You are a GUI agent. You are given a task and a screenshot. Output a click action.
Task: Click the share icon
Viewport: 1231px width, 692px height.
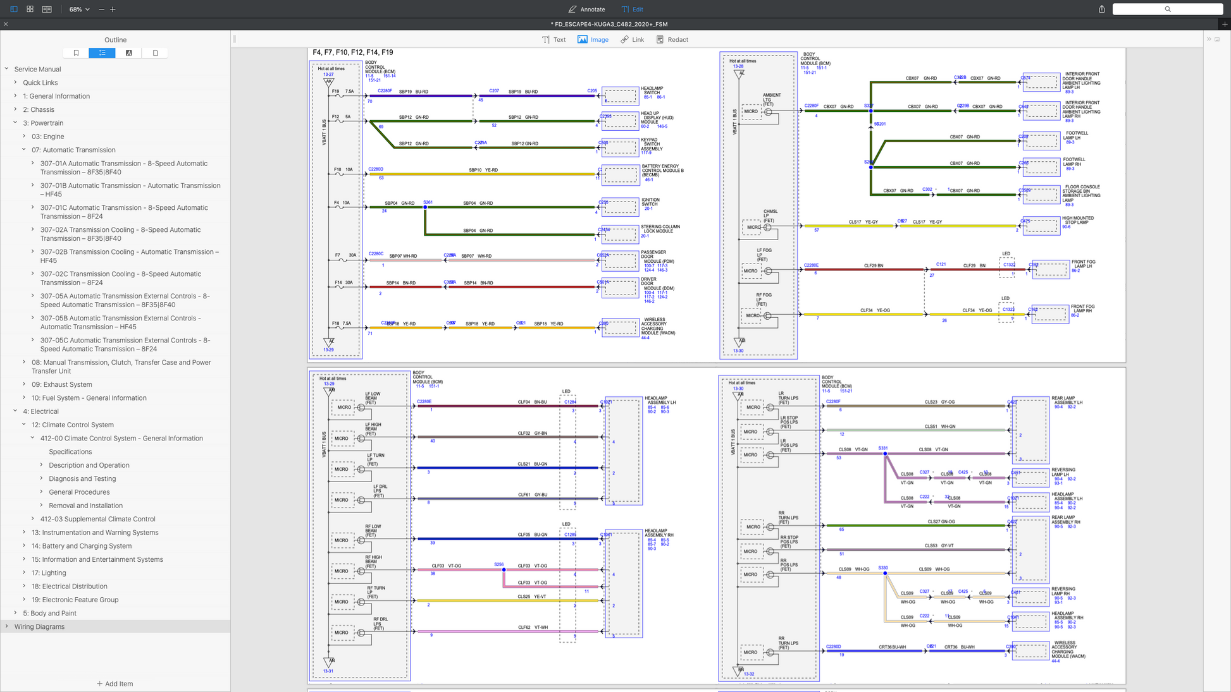click(1101, 9)
